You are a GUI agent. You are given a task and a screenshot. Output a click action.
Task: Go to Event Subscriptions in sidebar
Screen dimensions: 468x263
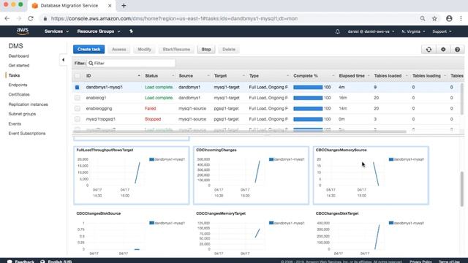pyautogui.click(x=27, y=133)
